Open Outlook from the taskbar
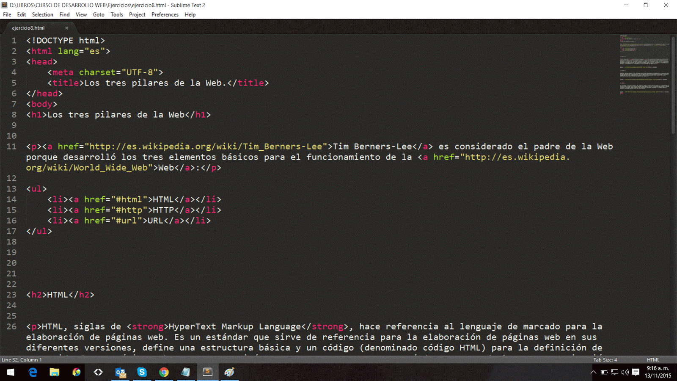 pos(120,372)
